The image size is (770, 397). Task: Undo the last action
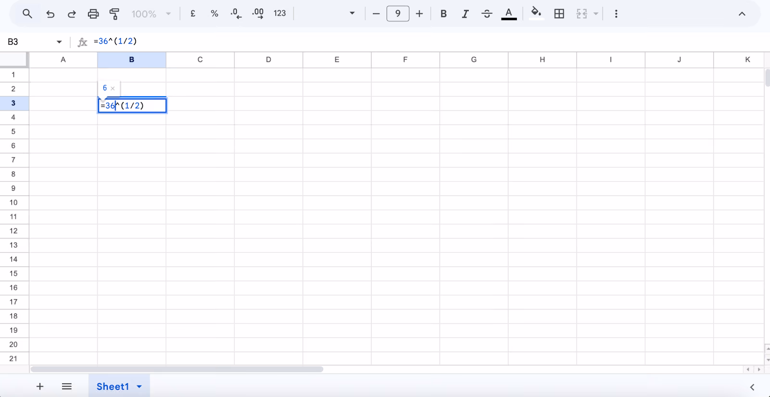[50, 14]
